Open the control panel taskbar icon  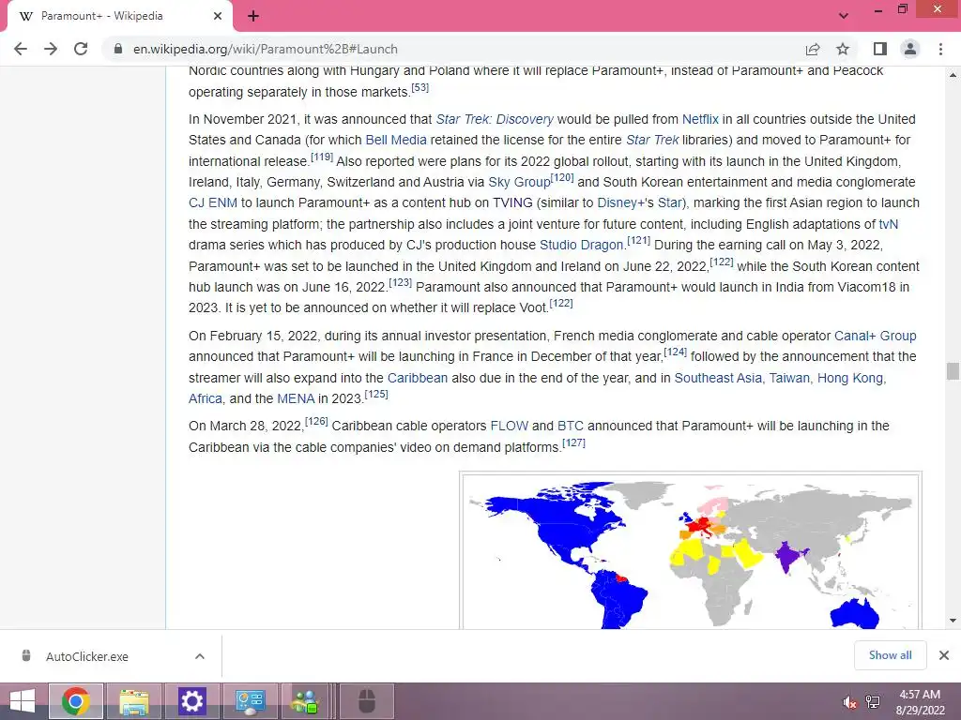(250, 701)
